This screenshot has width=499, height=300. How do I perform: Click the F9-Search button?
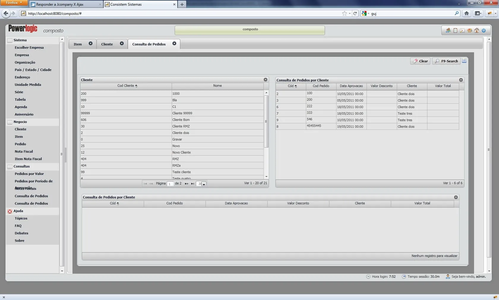(x=446, y=61)
